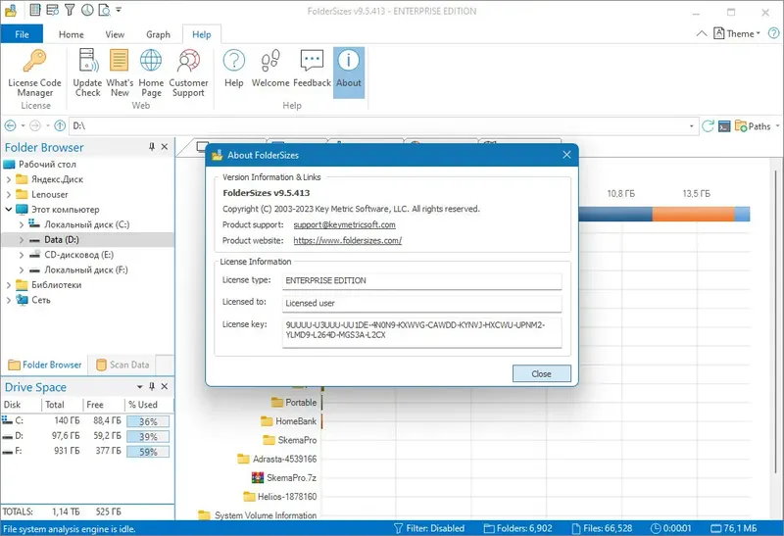This screenshot has height=536, width=784.
Task: Open the foldersizes.com website link
Action: pyautogui.click(x=348, y=240)
